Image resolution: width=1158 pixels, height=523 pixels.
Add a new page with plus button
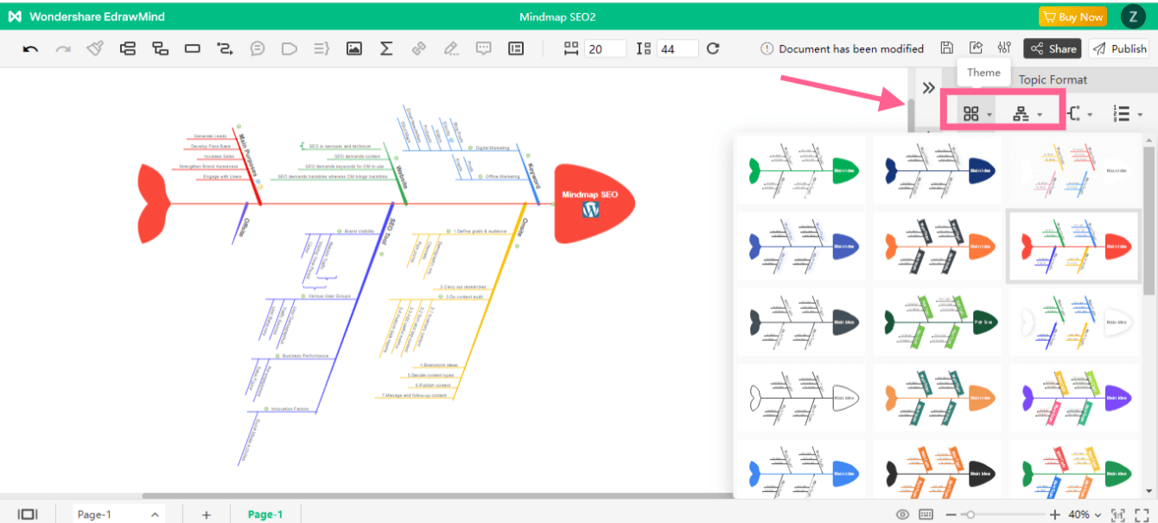[206, 514]
